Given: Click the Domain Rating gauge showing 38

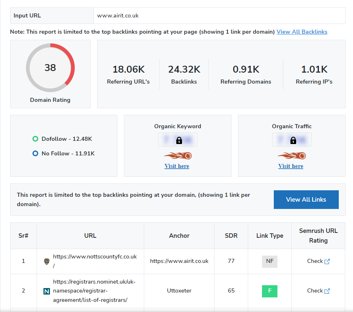Looking at the screenshot, I should pos(50,68).
